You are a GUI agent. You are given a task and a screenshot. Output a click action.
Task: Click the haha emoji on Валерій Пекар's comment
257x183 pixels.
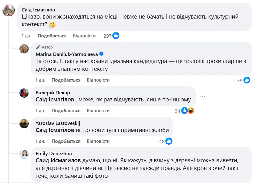tap(191, 110)
